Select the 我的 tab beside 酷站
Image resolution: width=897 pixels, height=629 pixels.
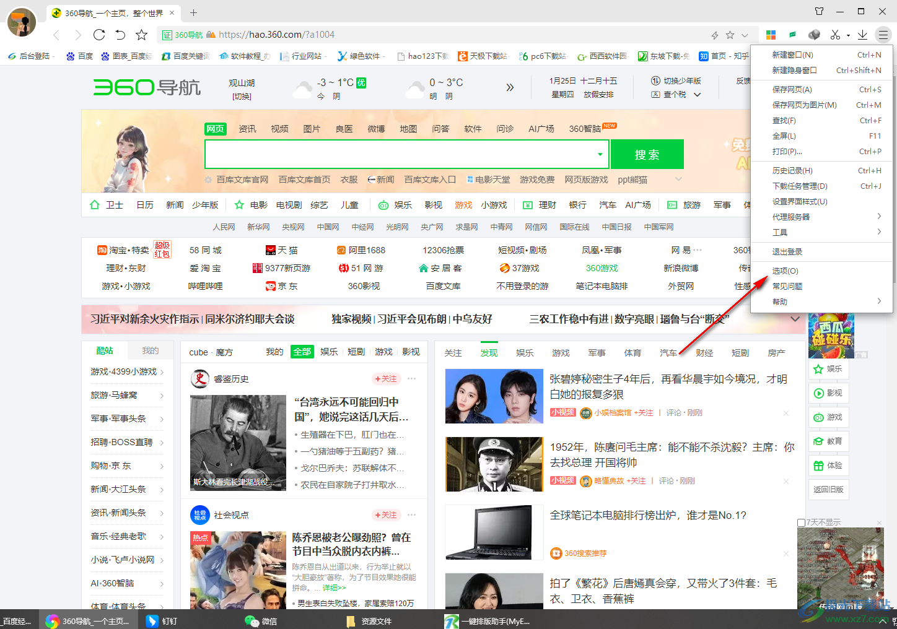coord(150,350)
